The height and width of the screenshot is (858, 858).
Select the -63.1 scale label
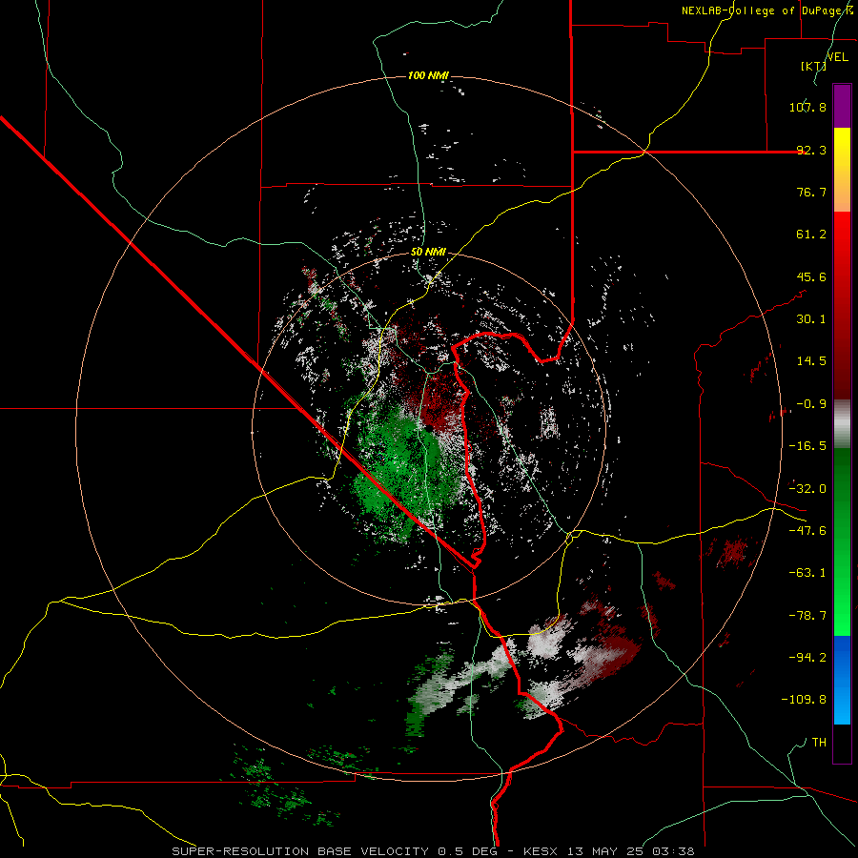click(807, 573)
